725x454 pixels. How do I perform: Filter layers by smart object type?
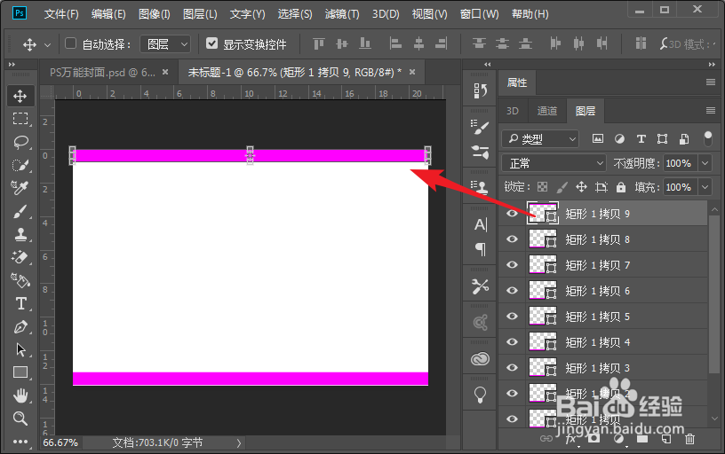[x=684, y=138]
